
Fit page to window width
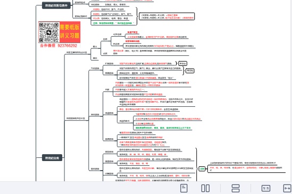[287, 188]
